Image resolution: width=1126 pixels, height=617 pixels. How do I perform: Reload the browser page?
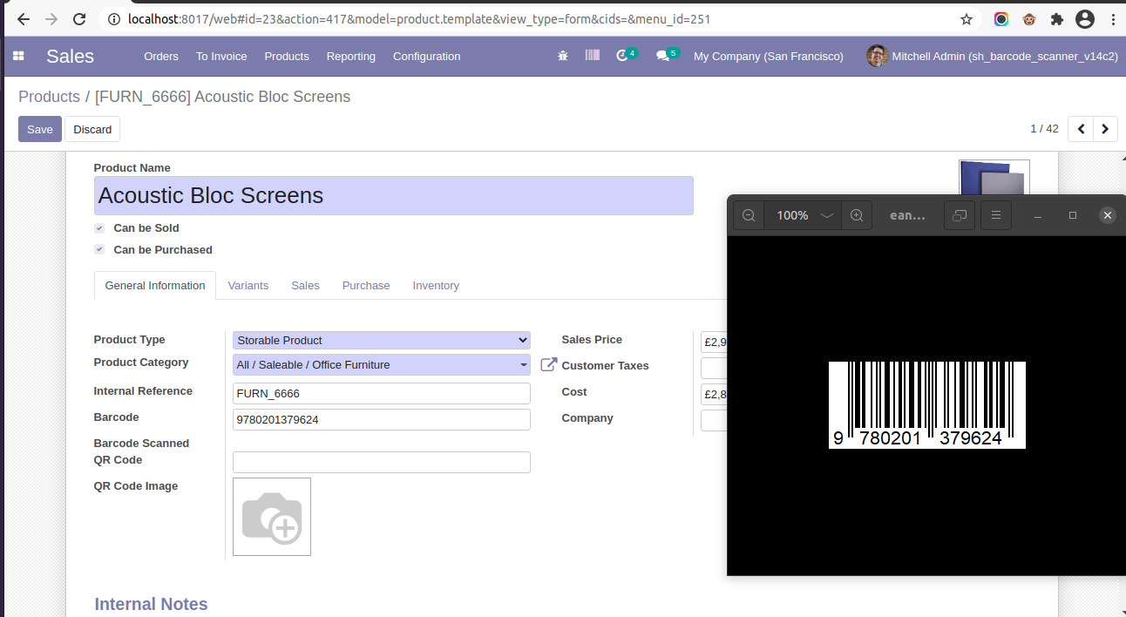coord(79,18)
